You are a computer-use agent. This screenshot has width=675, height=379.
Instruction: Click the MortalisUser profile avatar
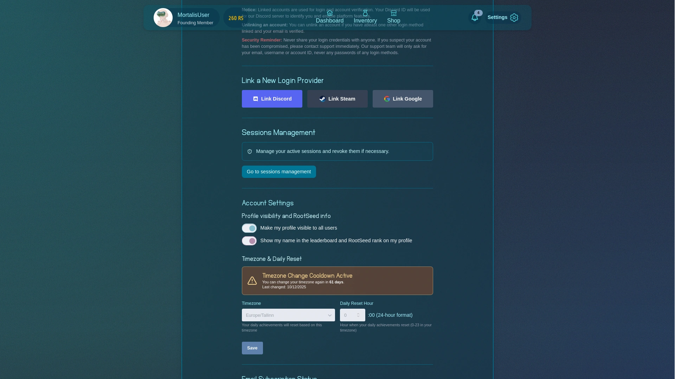click(163, 18)
